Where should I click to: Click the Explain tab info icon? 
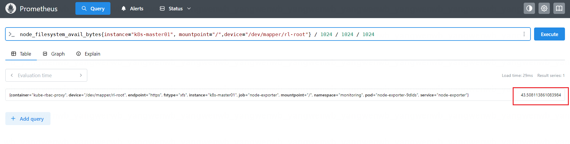tap(79, 54)
